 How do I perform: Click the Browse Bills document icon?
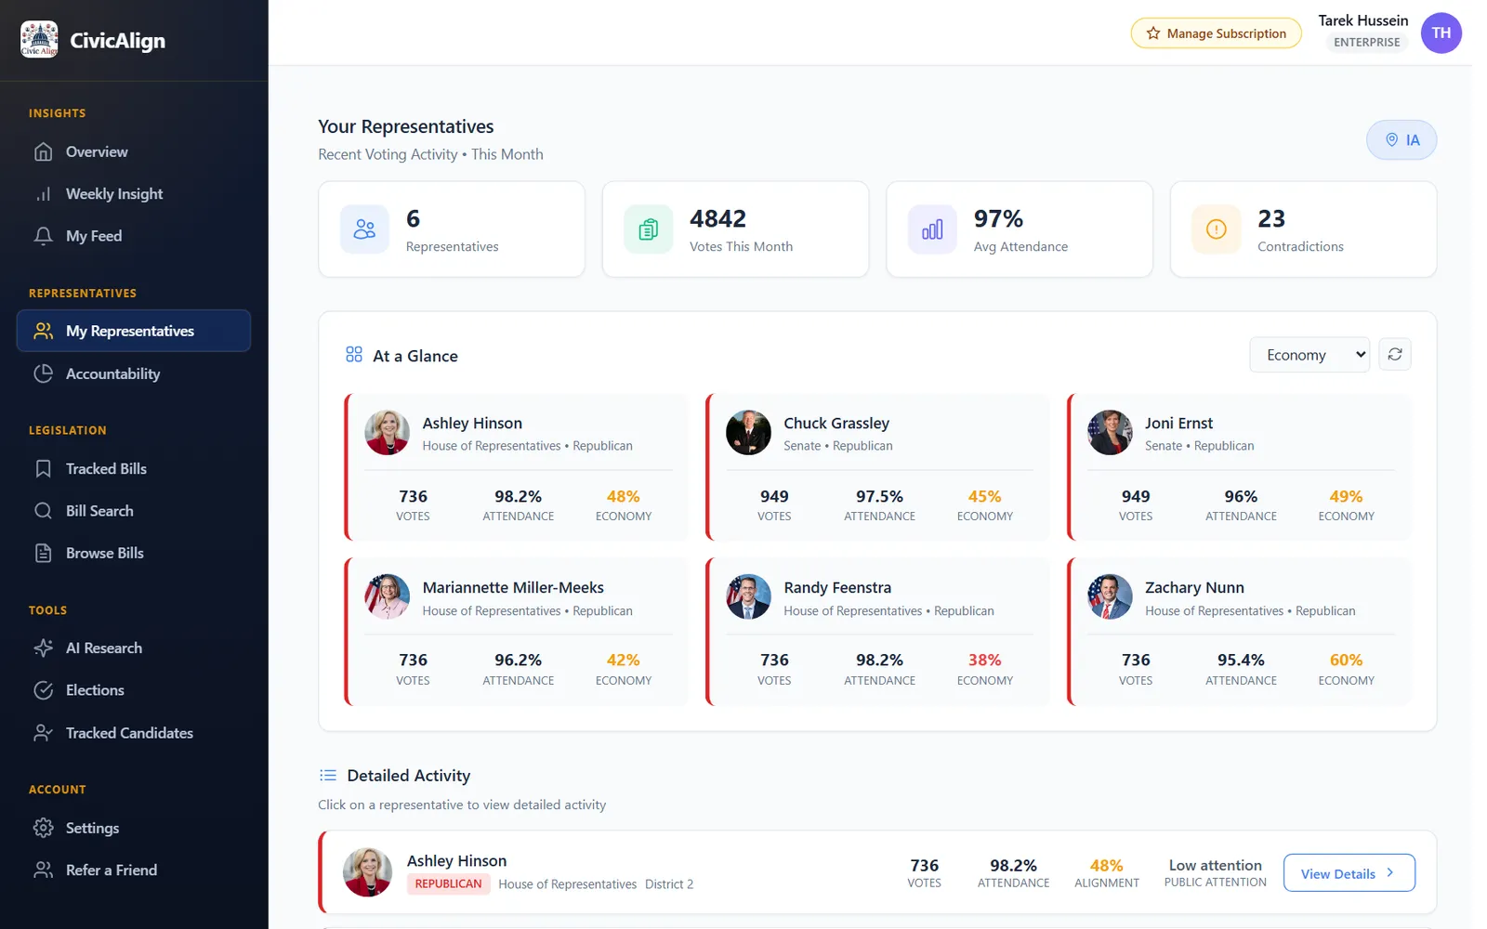pos(44,553)
